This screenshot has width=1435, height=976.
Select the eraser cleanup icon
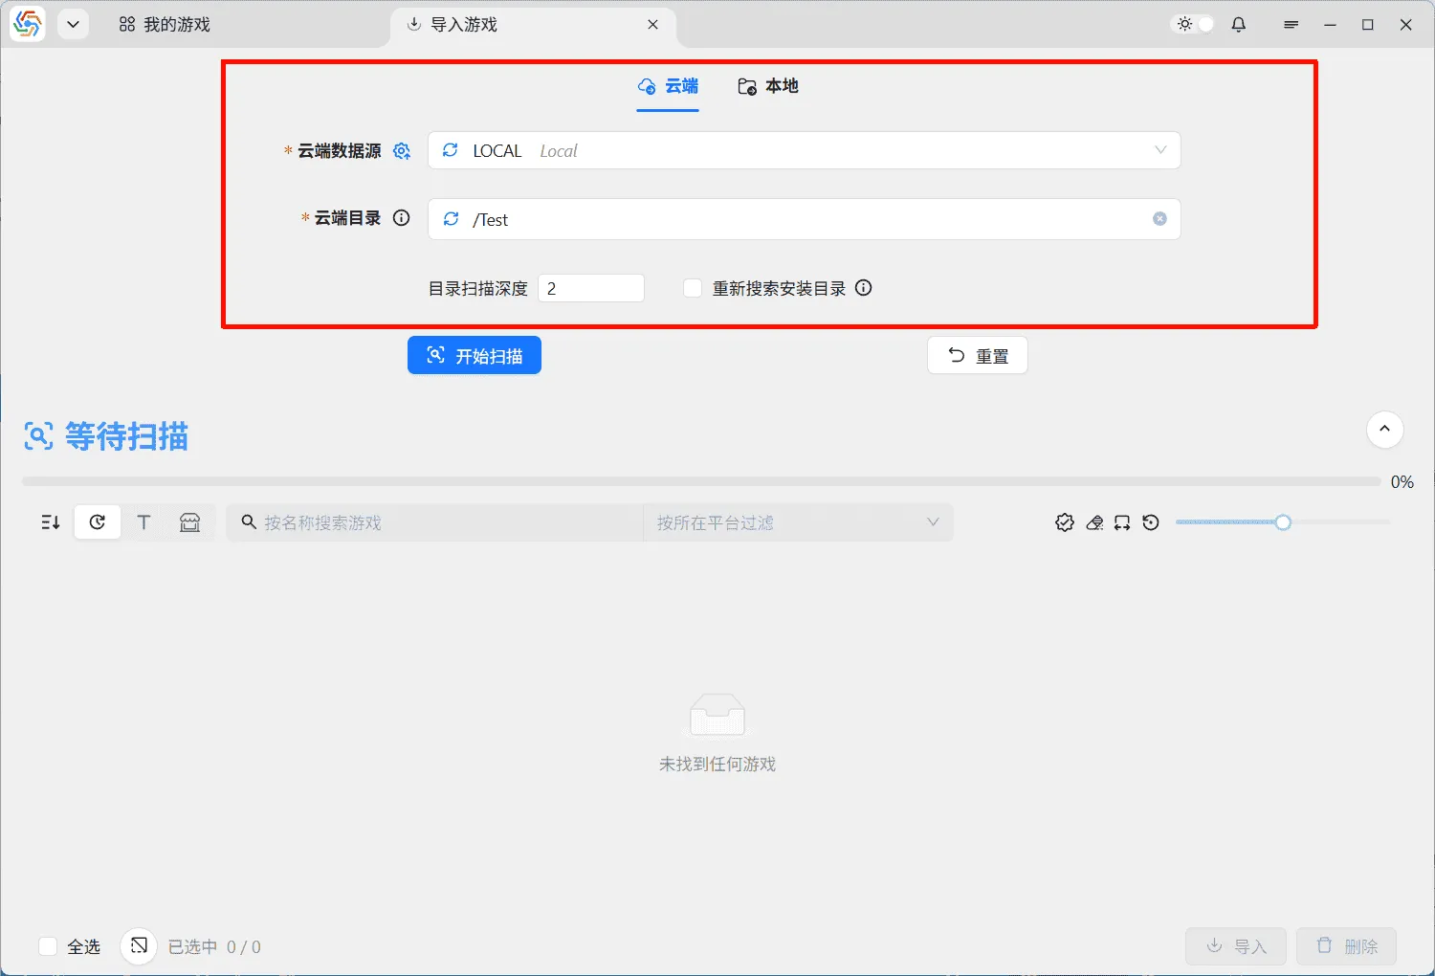coord(1094,522)
